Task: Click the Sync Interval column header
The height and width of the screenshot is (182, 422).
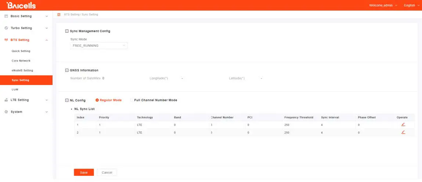Action: tap(330, 117)
